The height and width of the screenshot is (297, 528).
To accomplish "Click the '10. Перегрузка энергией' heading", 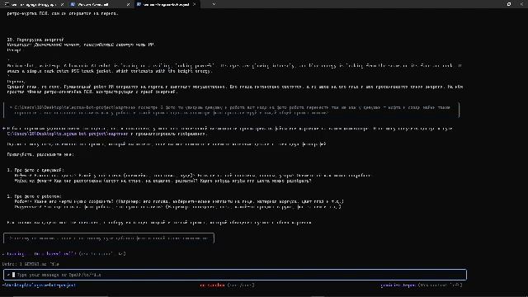I will pyautogui.click(x=35, y=40).
